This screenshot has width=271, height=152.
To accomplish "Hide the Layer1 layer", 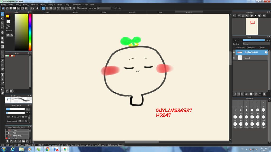I will [234, 58].
